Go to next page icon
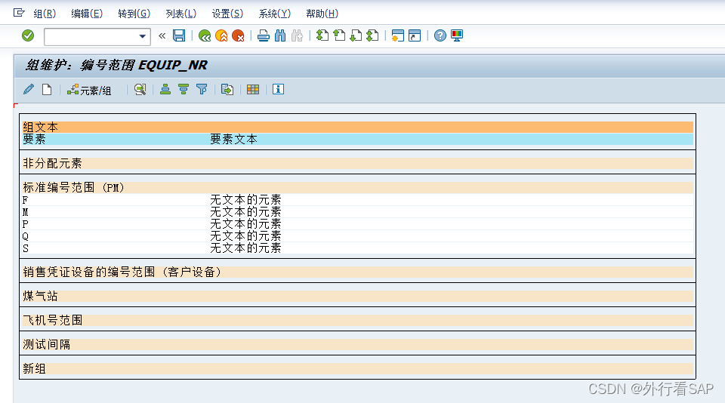Viewport: 725px width, 403px height. point(356,35)
